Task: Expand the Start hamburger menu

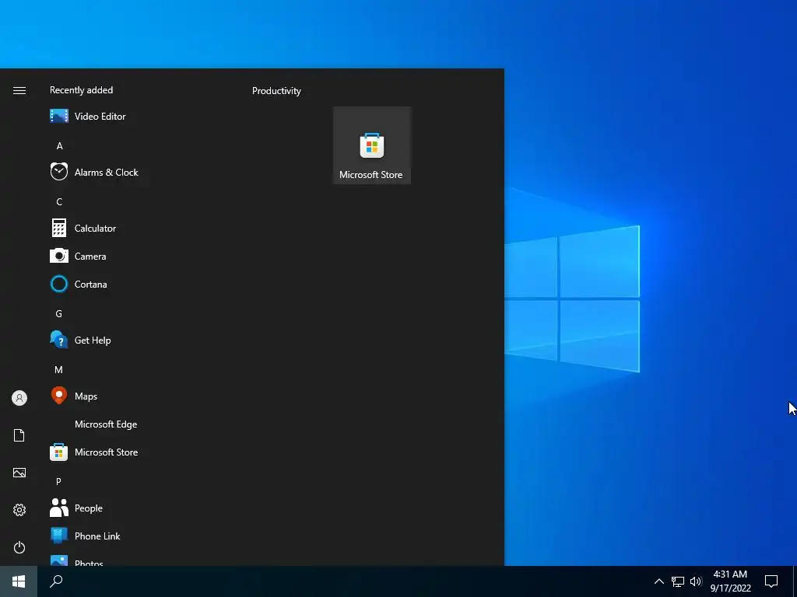Action: (x=19, y=90)
